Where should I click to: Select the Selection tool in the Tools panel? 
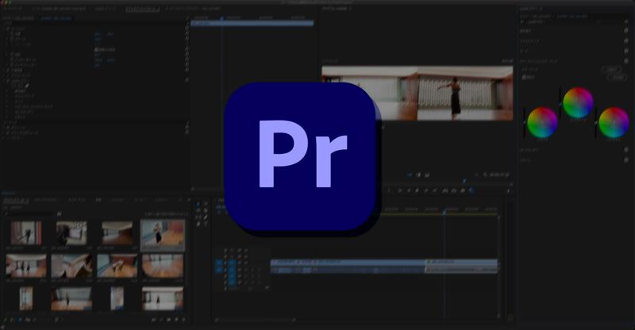point(198,204)
